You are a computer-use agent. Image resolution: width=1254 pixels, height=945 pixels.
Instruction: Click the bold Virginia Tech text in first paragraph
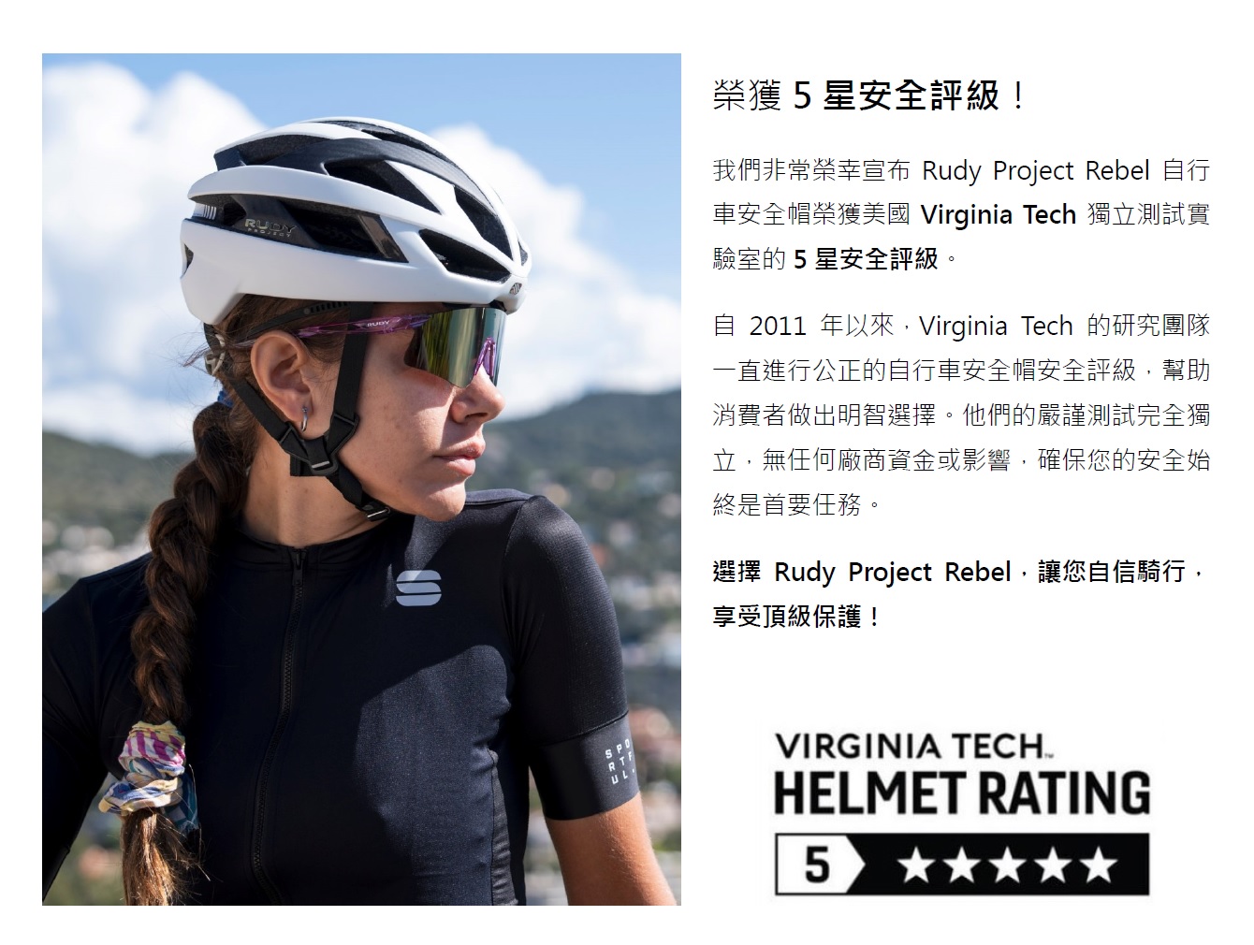999,215
